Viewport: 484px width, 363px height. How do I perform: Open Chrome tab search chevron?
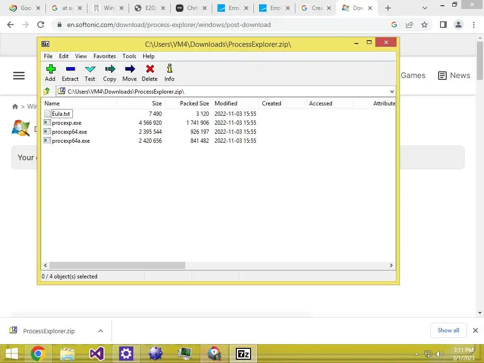coord(425,8)
